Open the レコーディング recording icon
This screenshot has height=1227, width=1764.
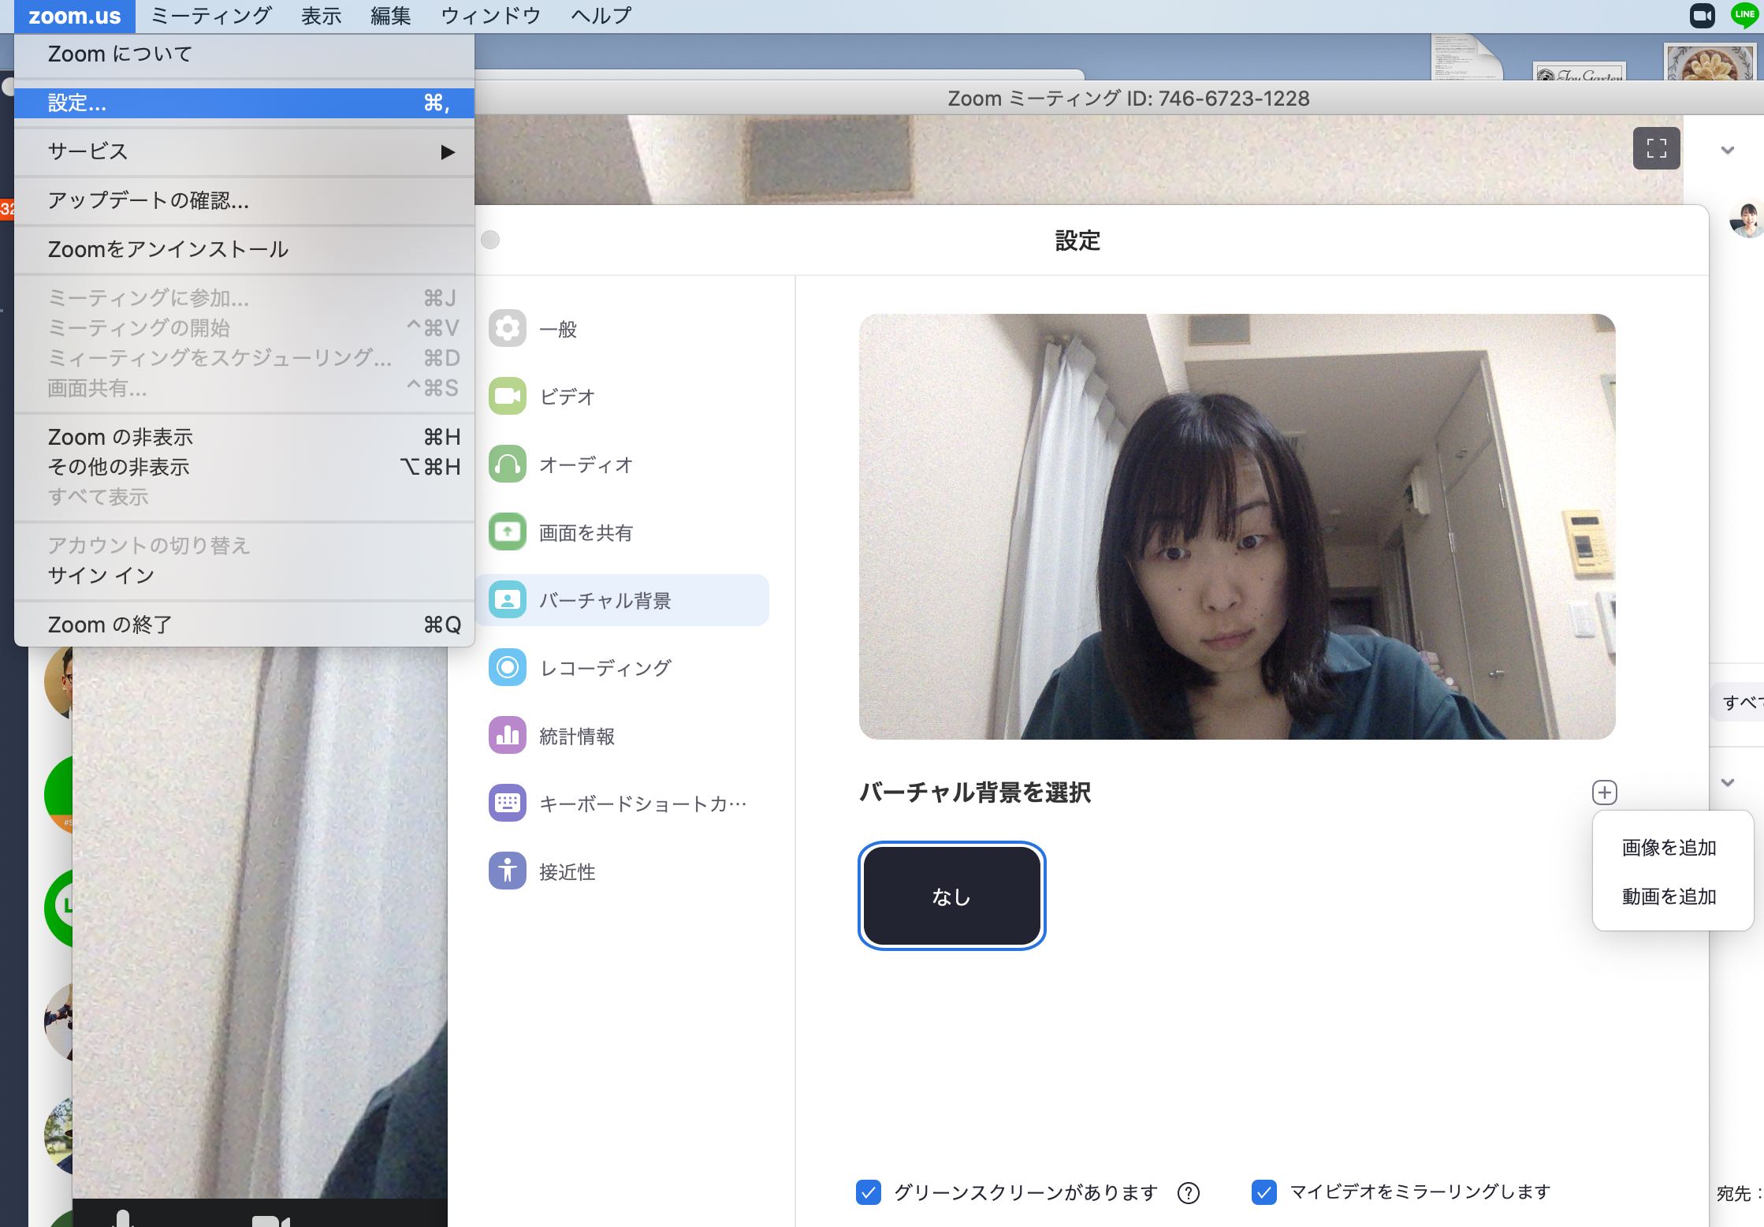click(508, 668)
